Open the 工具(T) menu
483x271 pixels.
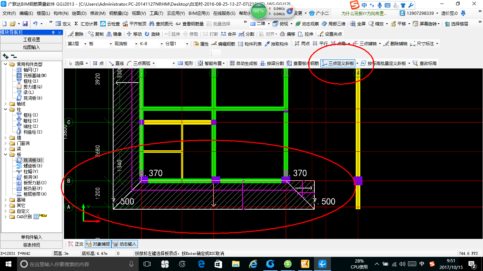156,13
